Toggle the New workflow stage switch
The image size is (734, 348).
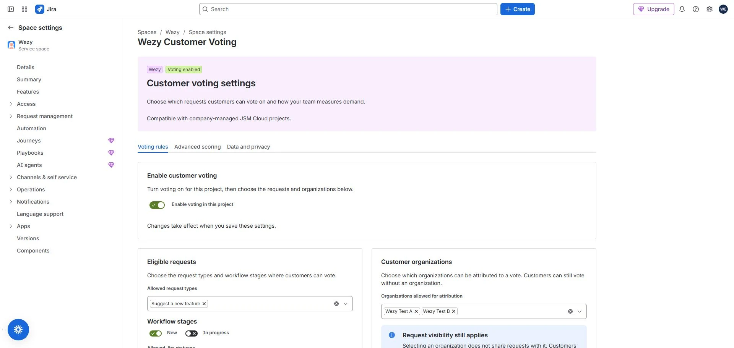pos(156,333)
